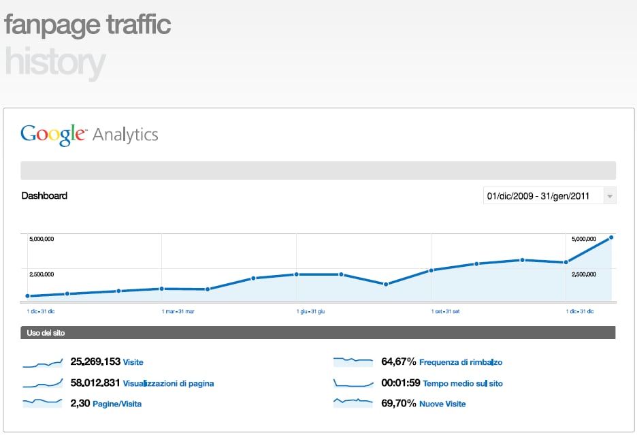Click the Visite sparkline thumbnail

[x=43, y=363]
